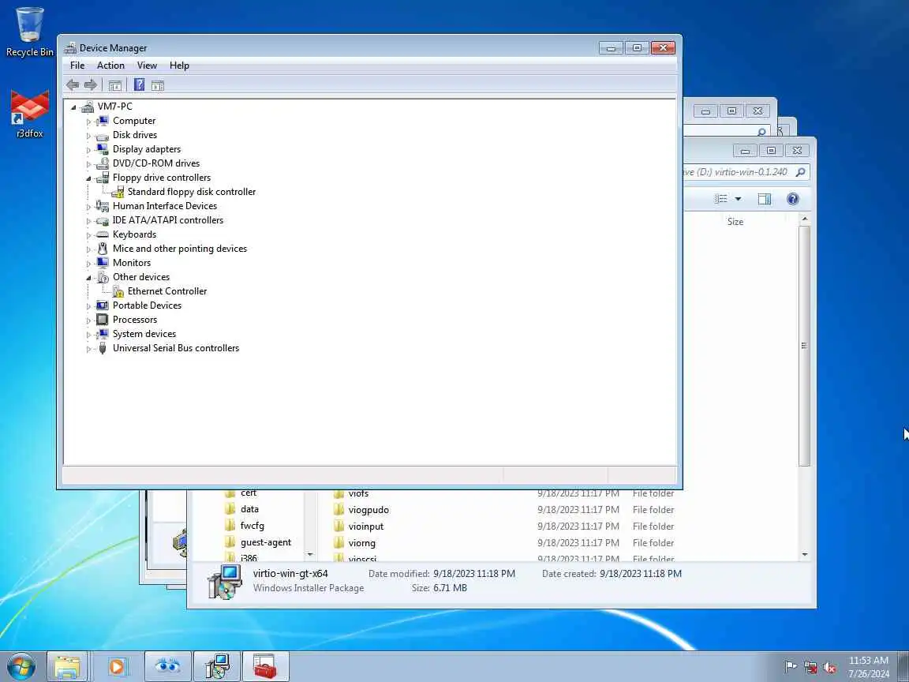Image resolution: width=909 pixels, height=682 pixels.
Task: Open the r3dfox desktop shortcut
Action: pyautogui.click(x=29, y=114)
